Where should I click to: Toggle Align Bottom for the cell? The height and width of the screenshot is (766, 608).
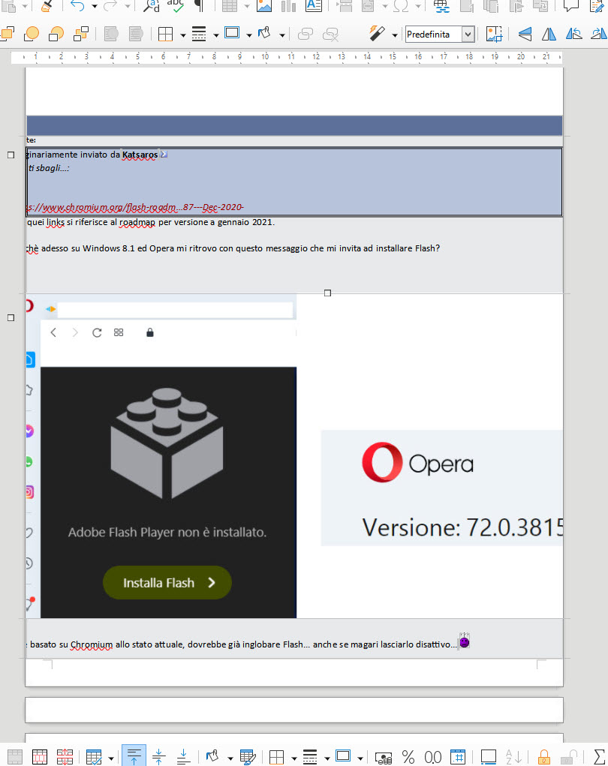pyautogui.click(x=183, y=757)
